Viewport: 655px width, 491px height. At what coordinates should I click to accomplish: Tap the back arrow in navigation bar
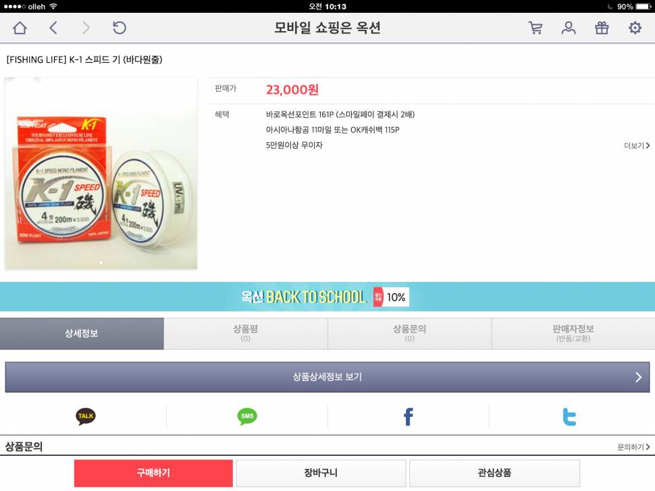tap(53, 28)
